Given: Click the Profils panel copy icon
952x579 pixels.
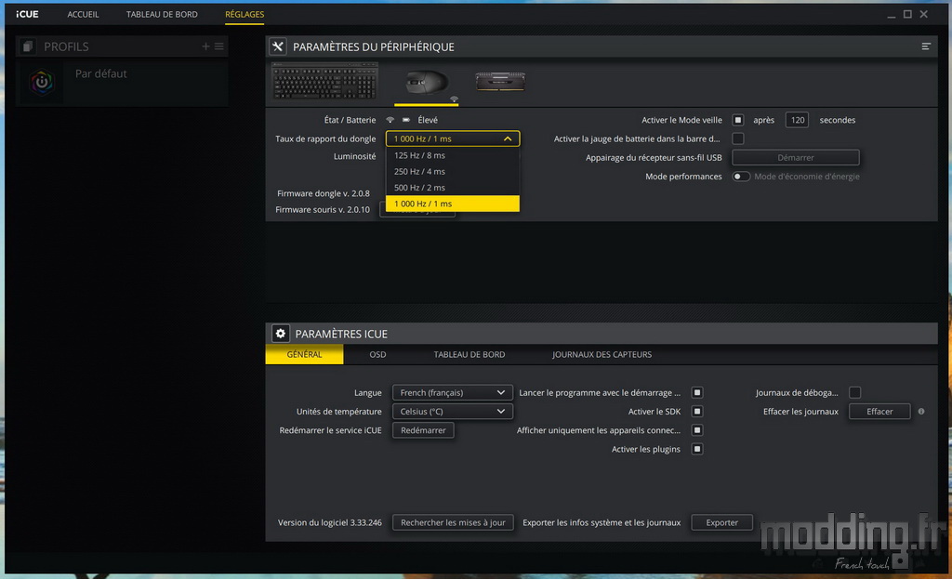Looking at the screenshot, I should click(x=27, y=46).
